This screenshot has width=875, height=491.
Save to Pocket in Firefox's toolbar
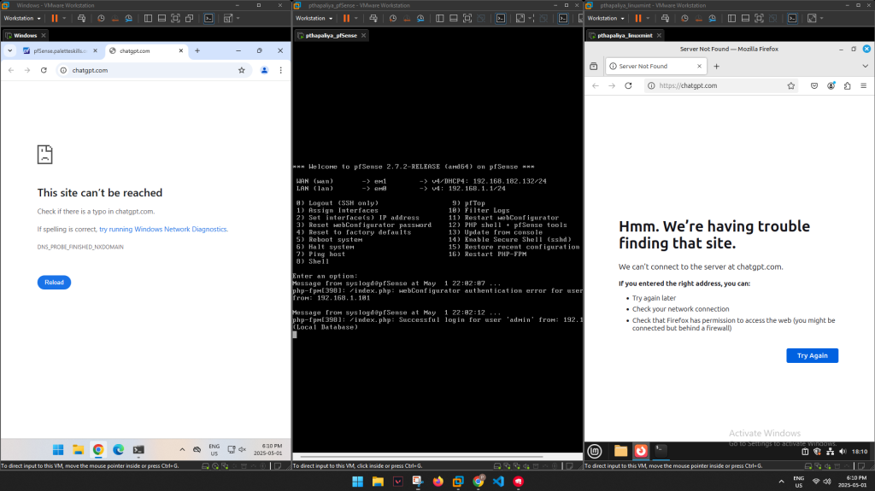click(x=814, y=86)
